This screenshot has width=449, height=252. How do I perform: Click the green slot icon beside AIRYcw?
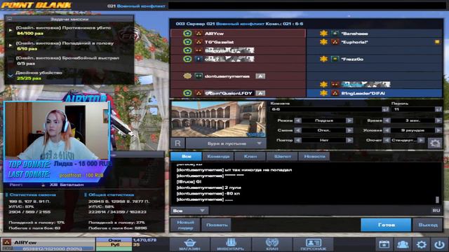187,34
